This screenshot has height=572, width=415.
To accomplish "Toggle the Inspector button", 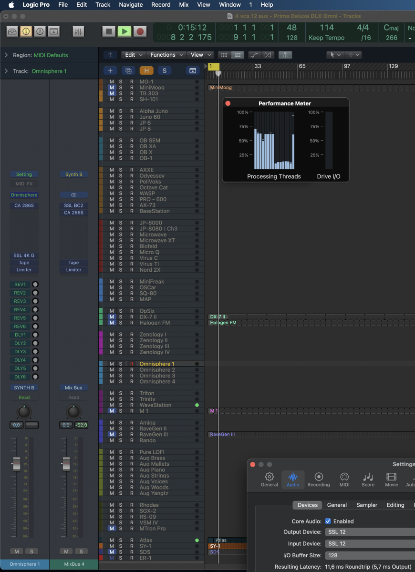I will point(26,31).
